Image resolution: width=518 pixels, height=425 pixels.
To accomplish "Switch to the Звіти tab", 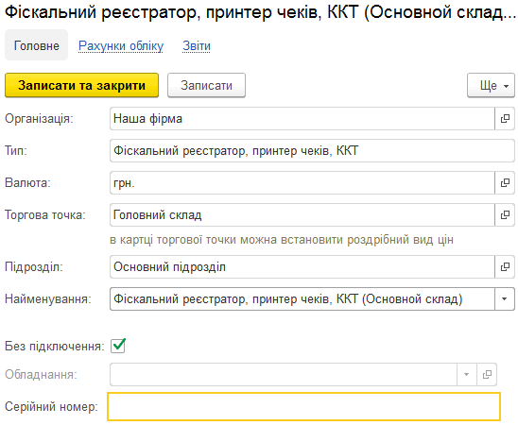I will click(x=197, y=46).
